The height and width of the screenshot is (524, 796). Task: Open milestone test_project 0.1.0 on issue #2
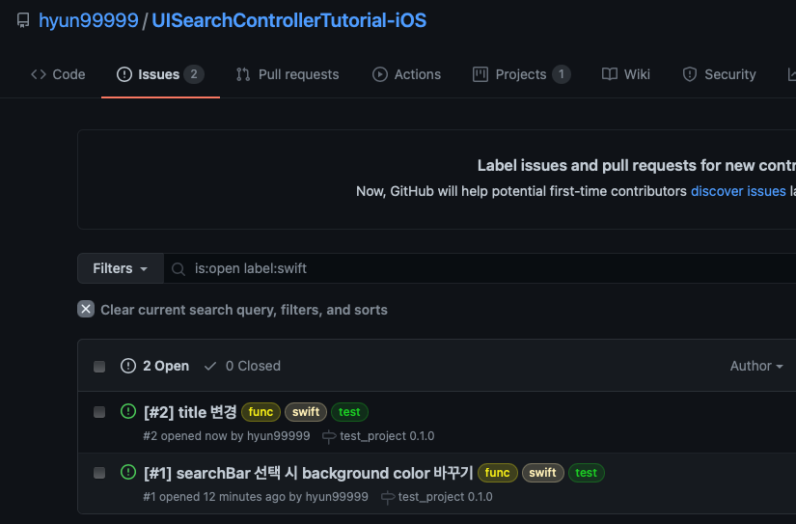(x=387, y=435)
